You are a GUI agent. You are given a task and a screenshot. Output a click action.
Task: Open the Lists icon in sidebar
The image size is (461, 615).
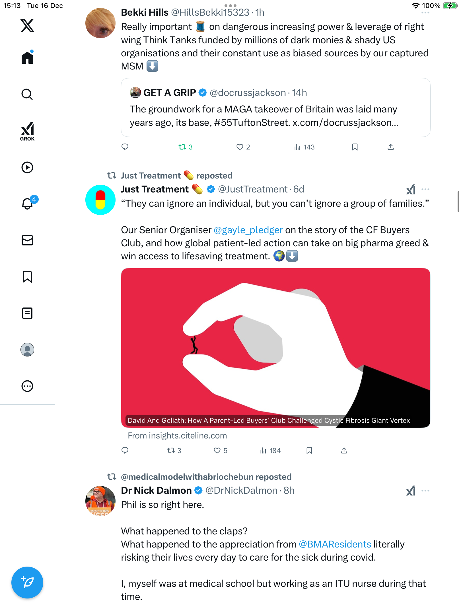27,313
